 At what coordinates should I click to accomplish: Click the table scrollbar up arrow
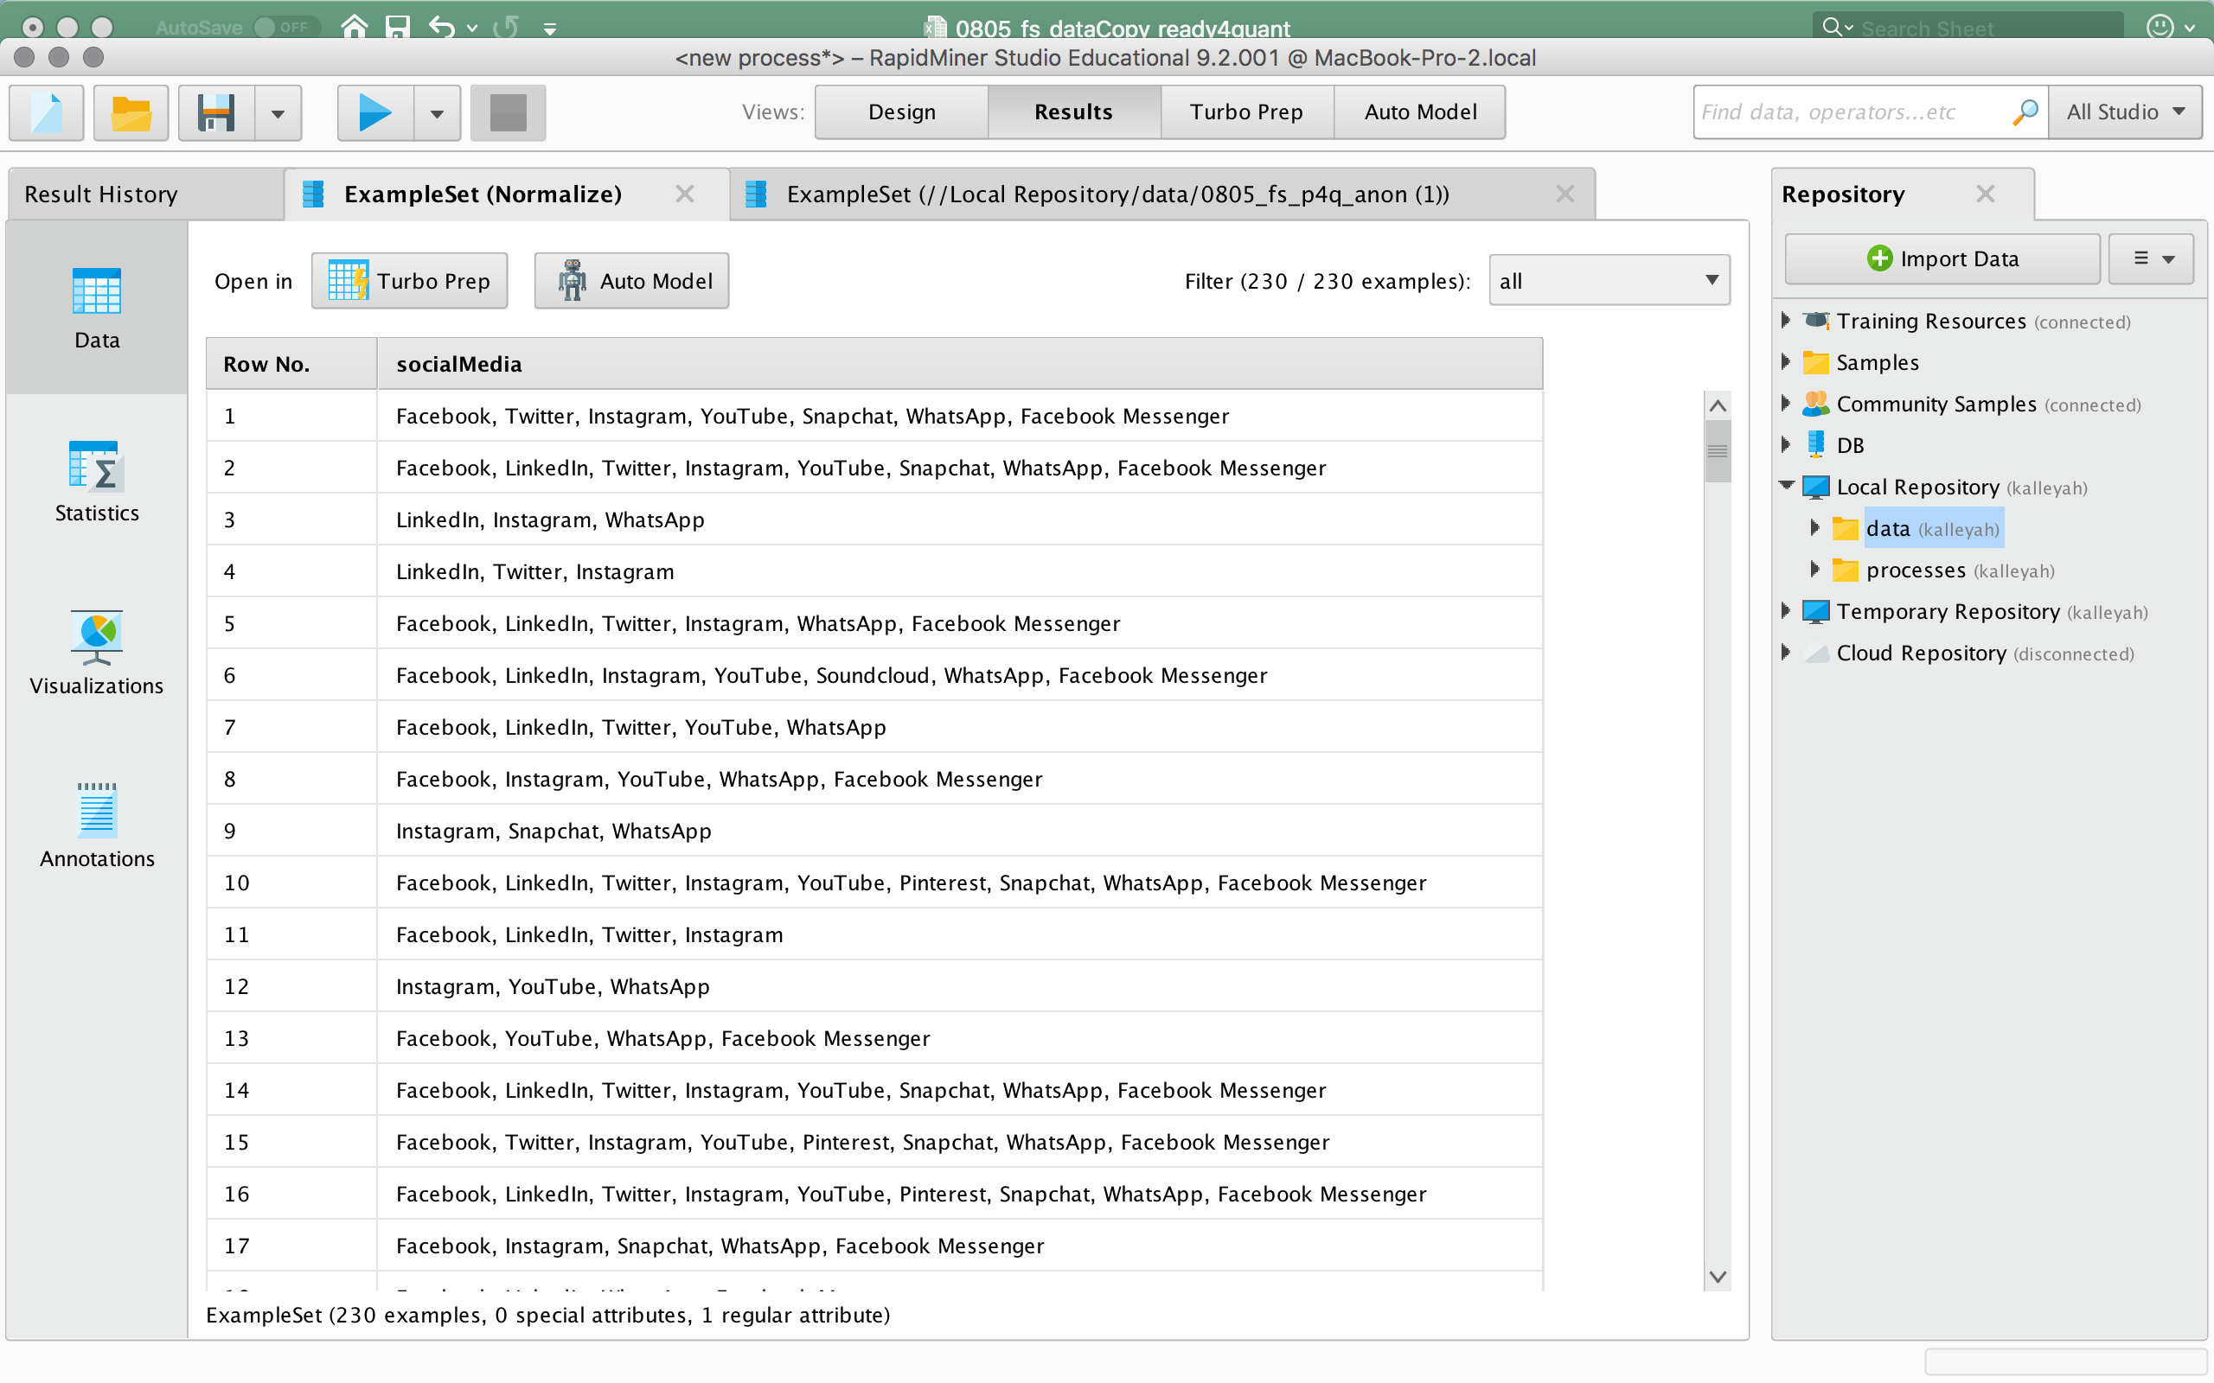click(1718, 406)
